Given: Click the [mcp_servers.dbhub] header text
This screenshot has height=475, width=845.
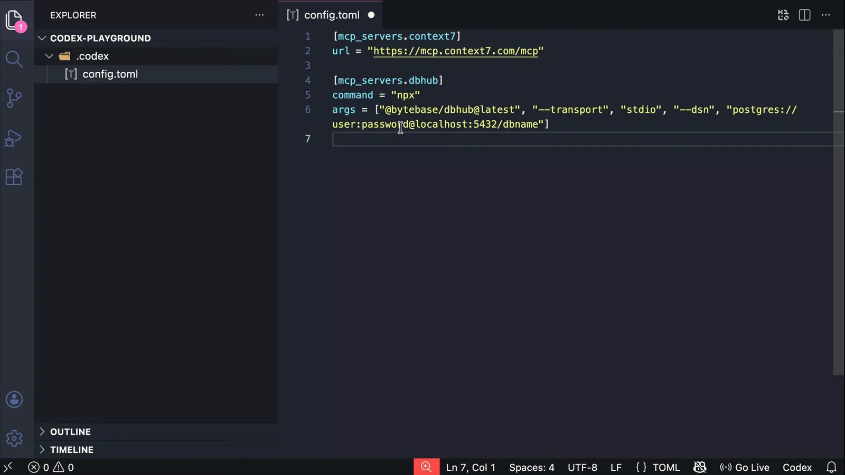Looking at the screenshot, I should [x=388, y=80].
